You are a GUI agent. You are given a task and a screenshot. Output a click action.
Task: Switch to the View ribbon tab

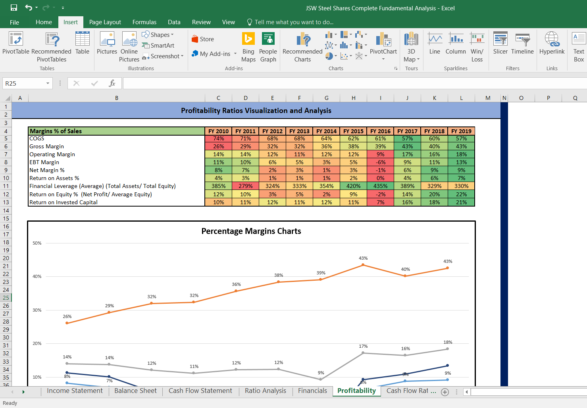pyautogui.click(x=229, y=22)
